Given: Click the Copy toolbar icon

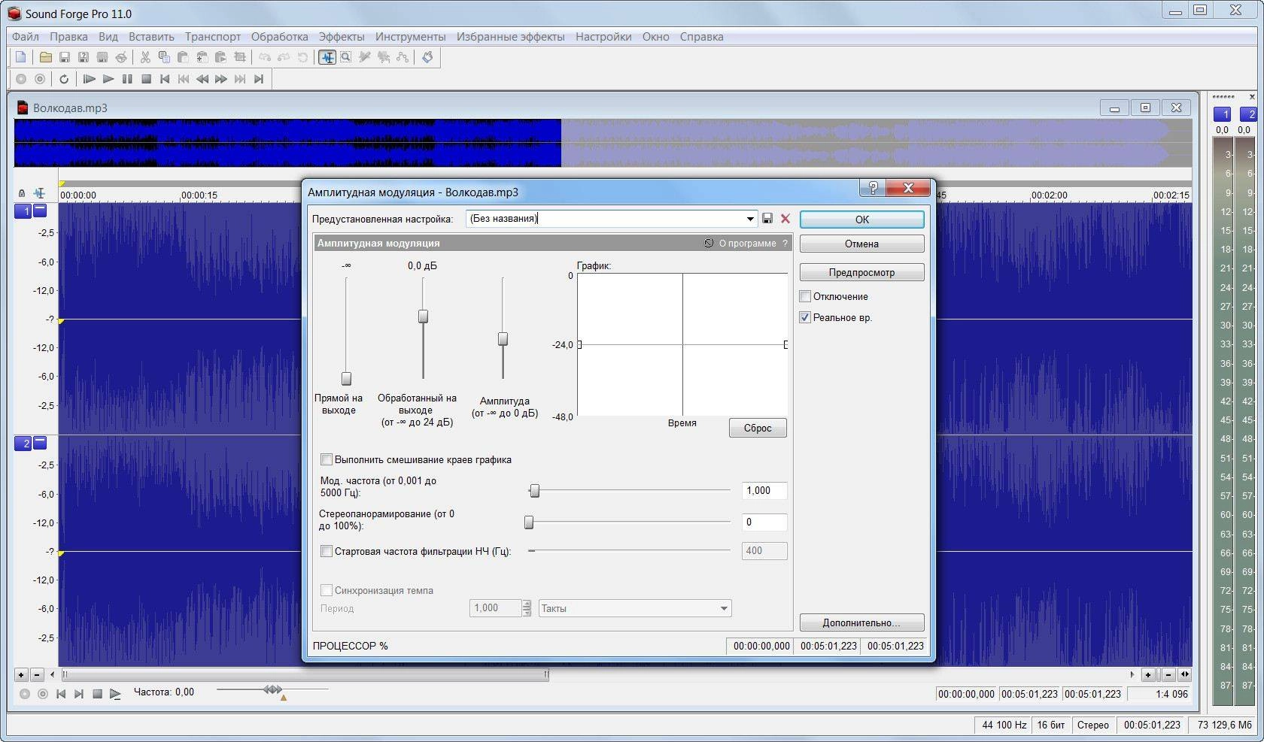Looking at the screenshot, I should [x=164, y=57].
